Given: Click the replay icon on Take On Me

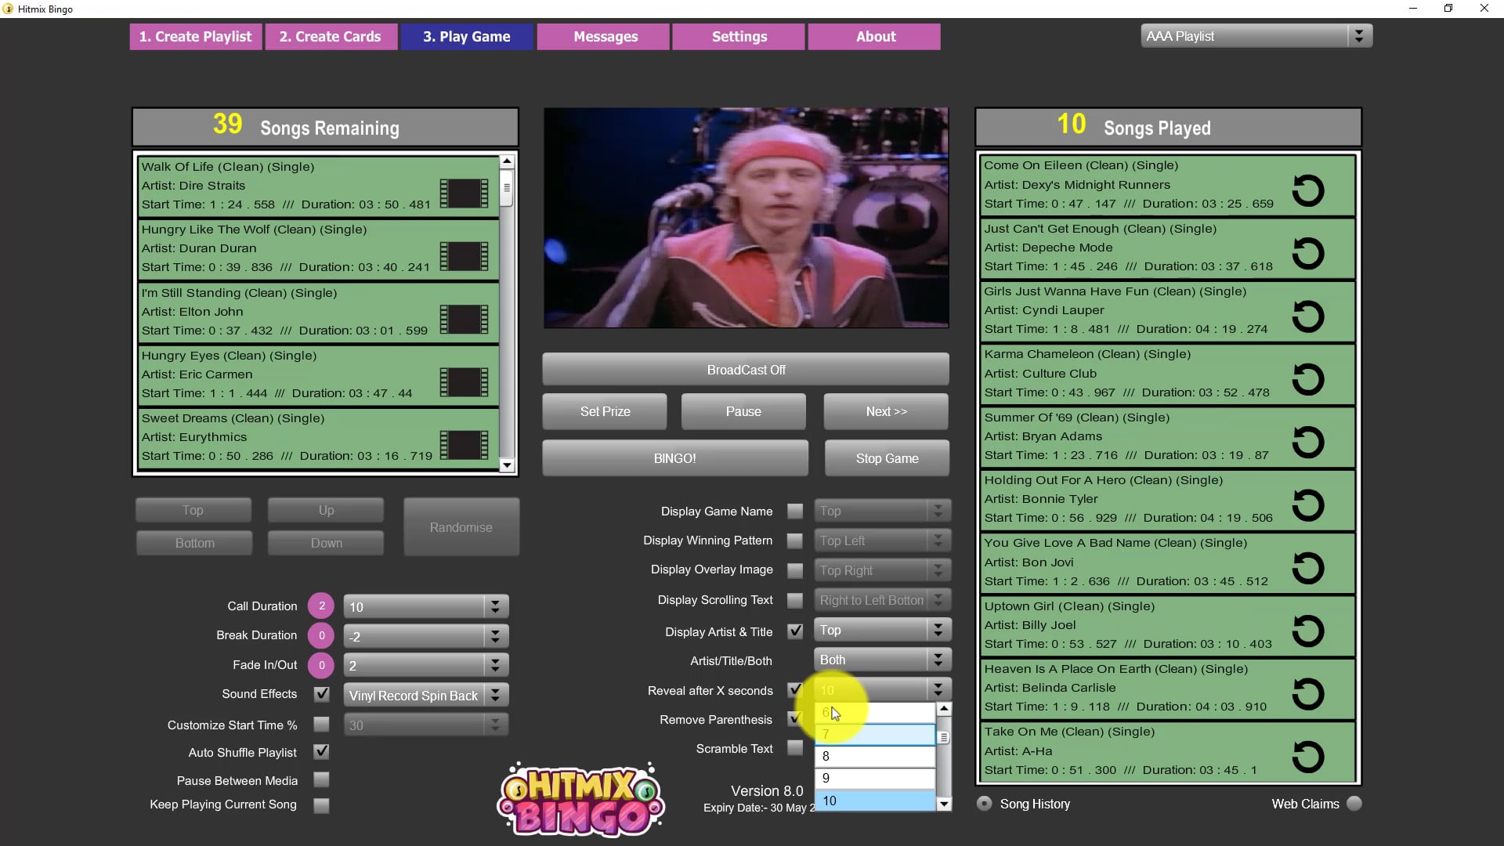Looking at the screenshot, I should (x=1310, y=756).
